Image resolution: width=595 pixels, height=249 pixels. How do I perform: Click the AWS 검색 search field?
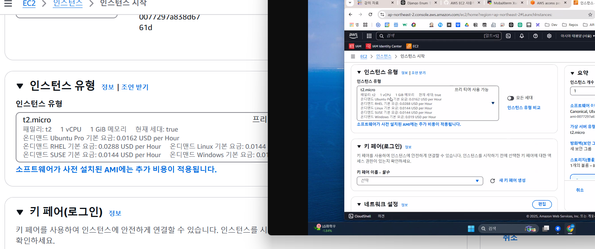tap(438, 36)
